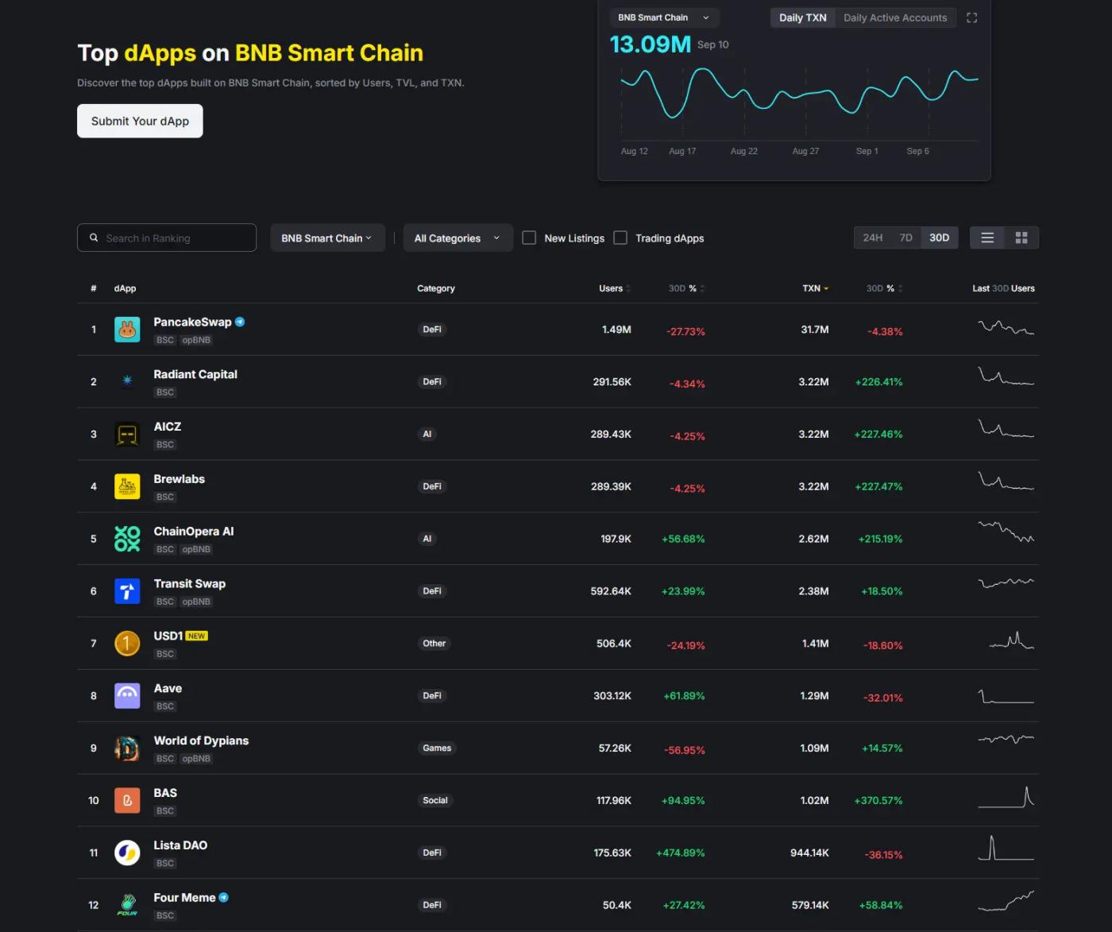Click the PancakeSwap bunny logo icon
The image size is (1112, 932).
(x=127, y=330)
